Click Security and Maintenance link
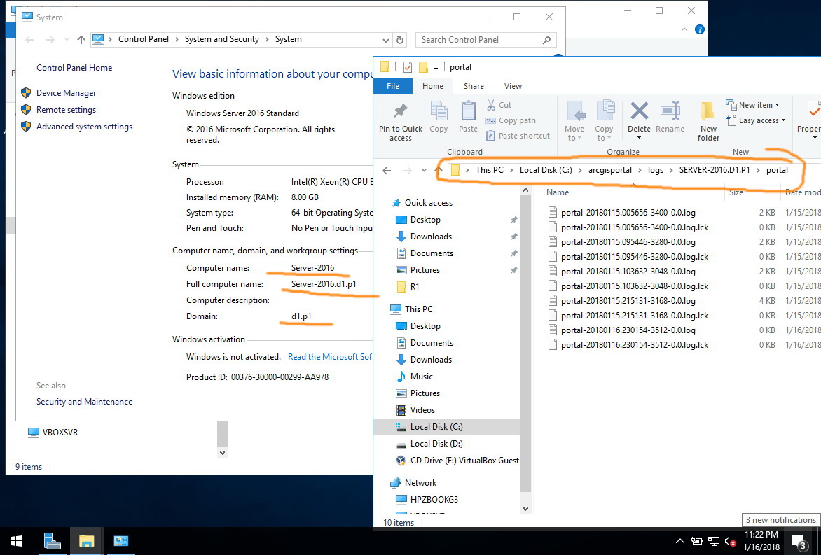The image size is (821, 555). pos(84,402)
